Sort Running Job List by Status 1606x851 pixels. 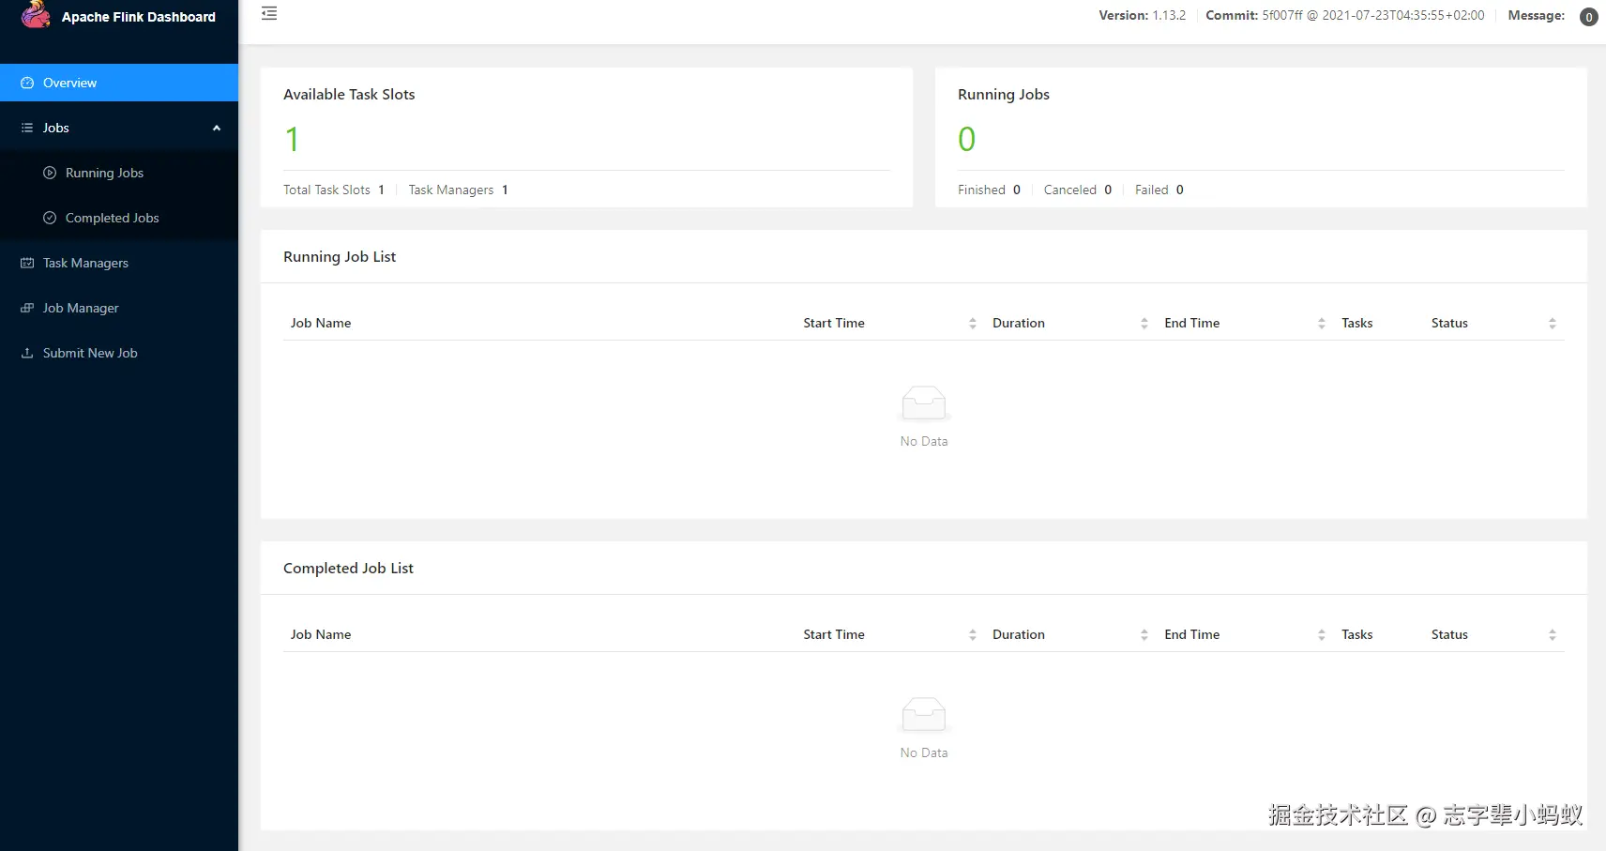(1552, 323)
